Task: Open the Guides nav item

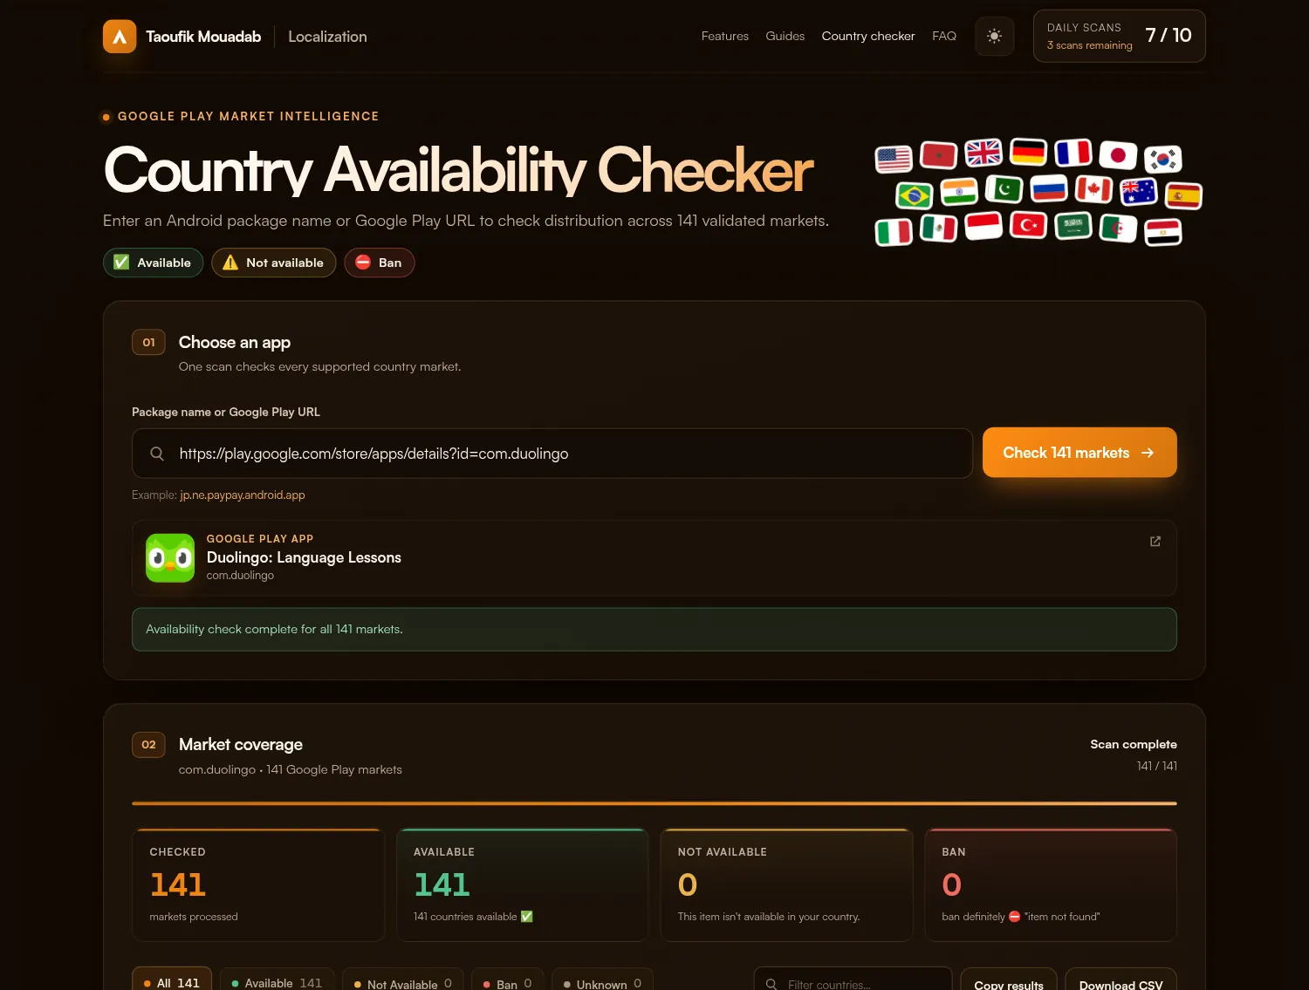Action: (x=785, y=37)
